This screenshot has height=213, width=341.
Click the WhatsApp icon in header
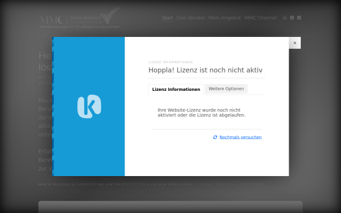pos(285,18)
